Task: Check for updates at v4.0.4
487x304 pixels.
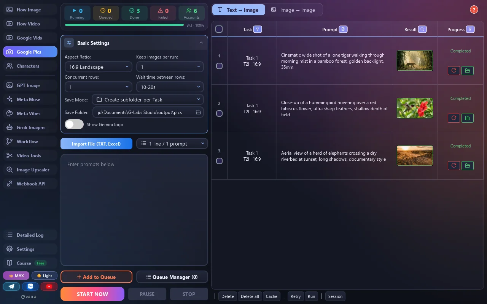Action: point(29,297)
